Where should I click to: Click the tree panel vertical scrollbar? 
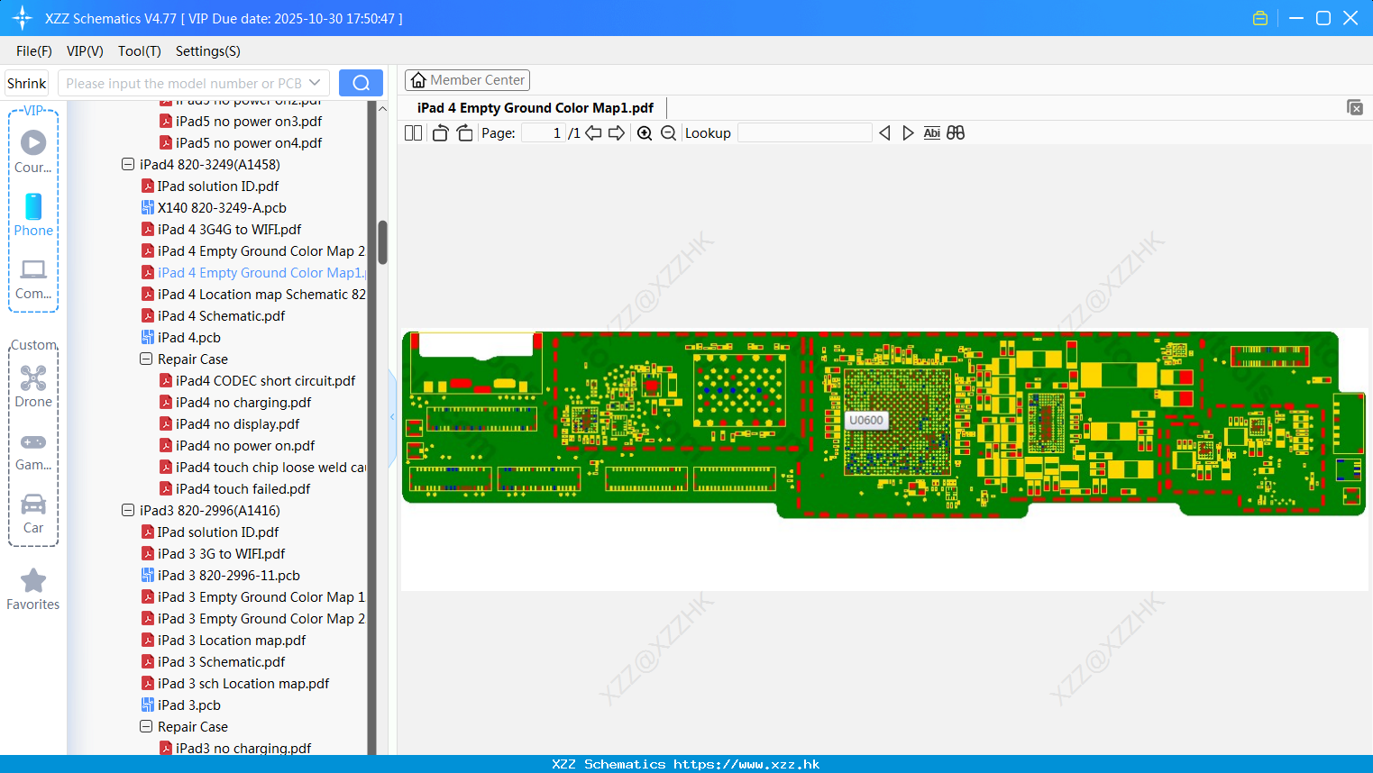click(x=382, y=243)
